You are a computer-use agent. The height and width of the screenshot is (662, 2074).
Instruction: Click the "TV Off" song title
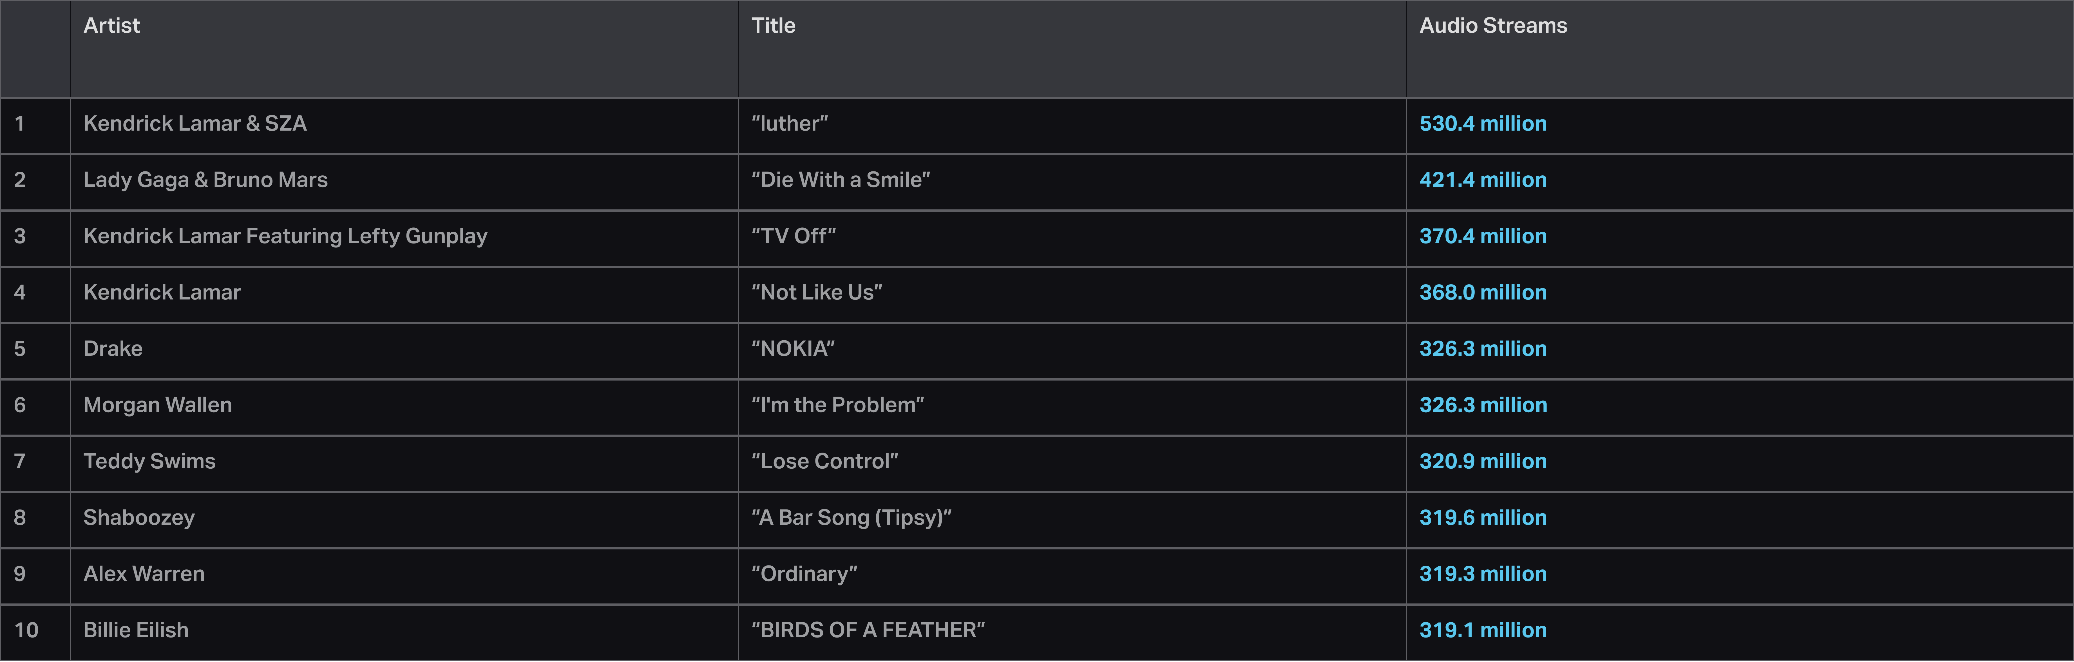coord(793,236)
